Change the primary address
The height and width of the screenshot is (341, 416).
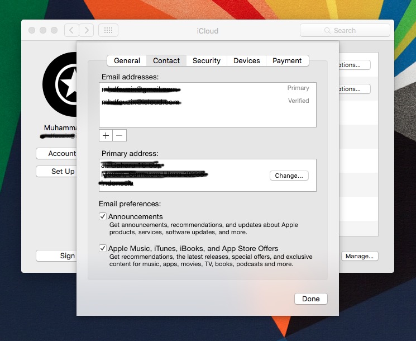point(289,176)
